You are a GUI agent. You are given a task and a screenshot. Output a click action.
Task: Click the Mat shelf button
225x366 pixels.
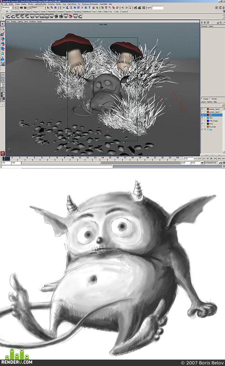click(x=32, y=16)
